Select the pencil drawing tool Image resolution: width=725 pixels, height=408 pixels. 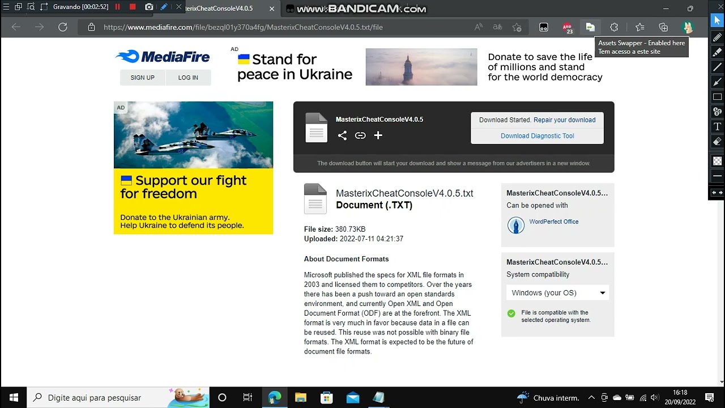717,37
